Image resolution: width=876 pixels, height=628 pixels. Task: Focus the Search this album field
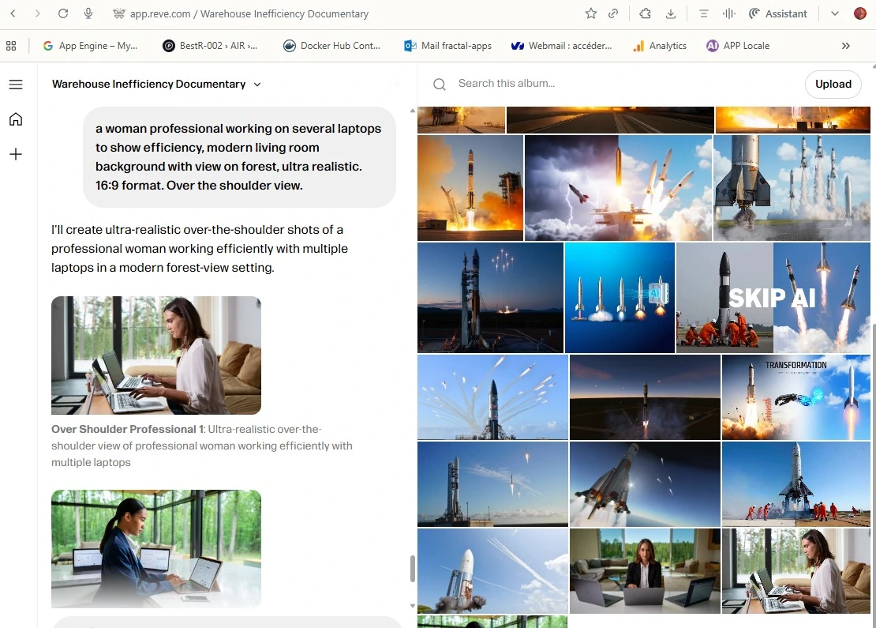point(616,84)
